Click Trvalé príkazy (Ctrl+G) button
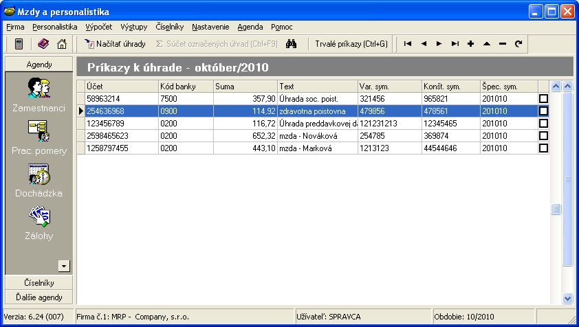Screen dimensions: 579x327 click(351, 44)
